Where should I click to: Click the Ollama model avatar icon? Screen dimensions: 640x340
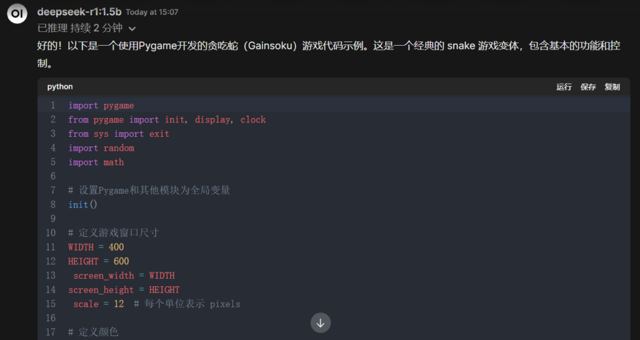[17, 14]
